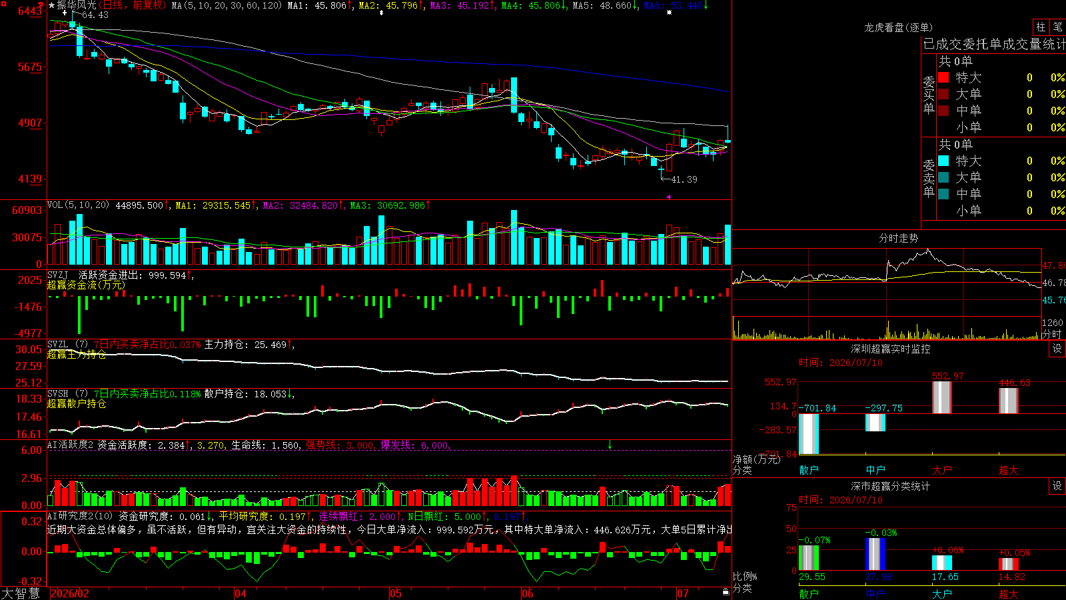The image size is (1066, 600).
Task: Jump to the 07 month marker
Action: click(683, 593)
